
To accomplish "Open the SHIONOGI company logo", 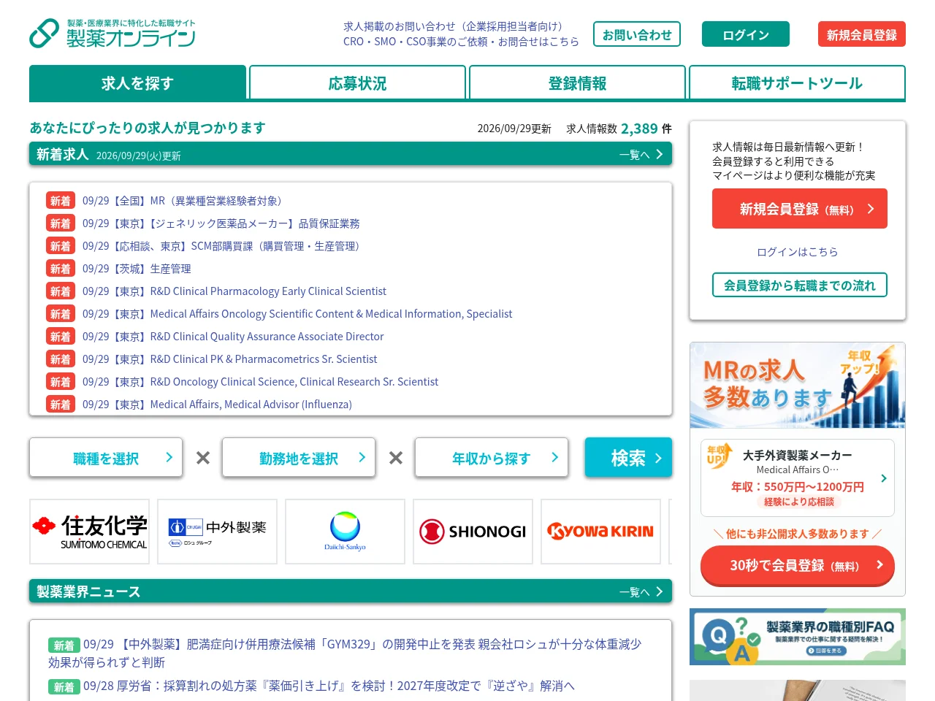I will point(473,532).
